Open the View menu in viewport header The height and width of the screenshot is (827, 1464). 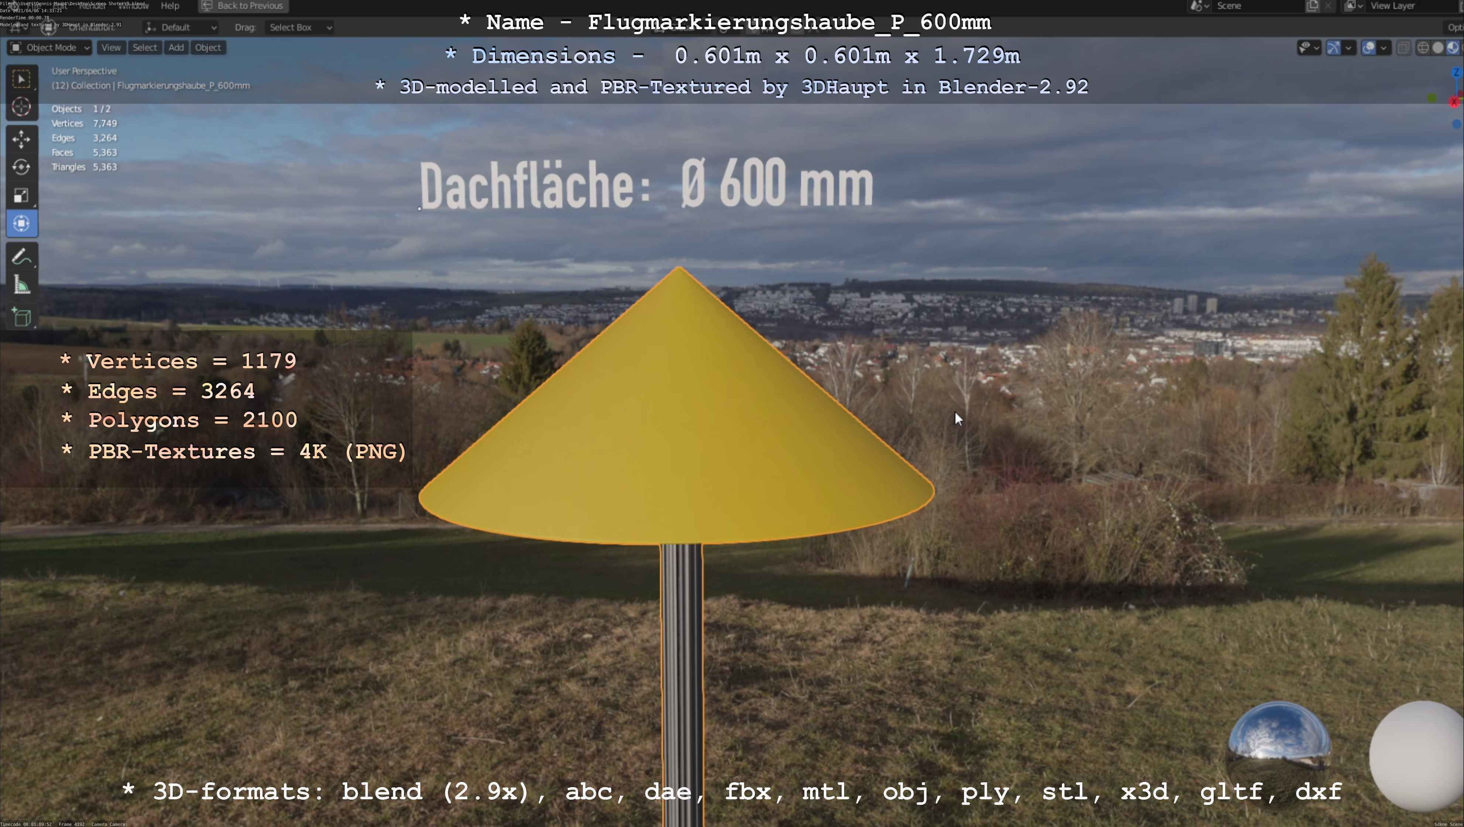[111, 48]
